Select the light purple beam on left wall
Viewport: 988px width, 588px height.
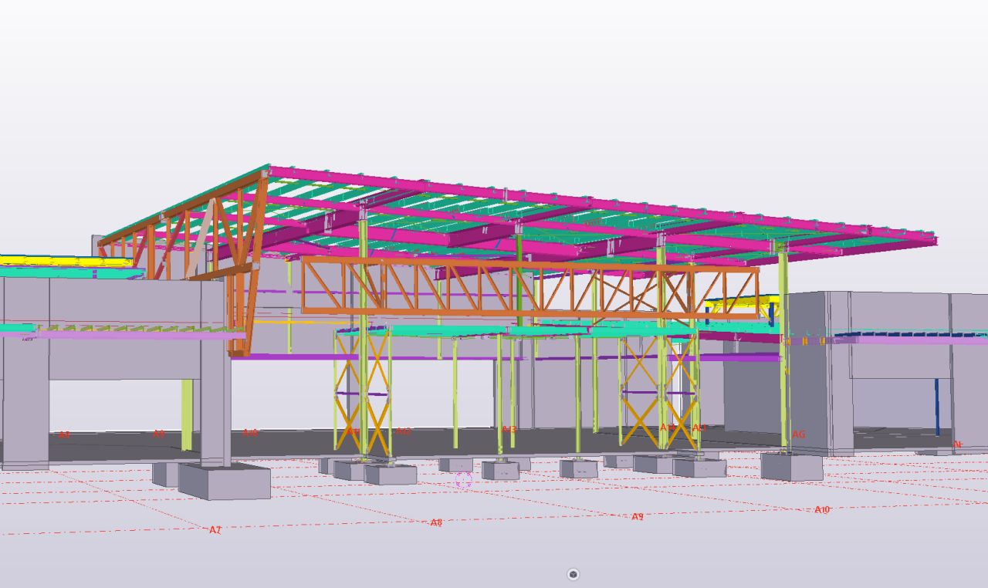click(x=123, y=335)
